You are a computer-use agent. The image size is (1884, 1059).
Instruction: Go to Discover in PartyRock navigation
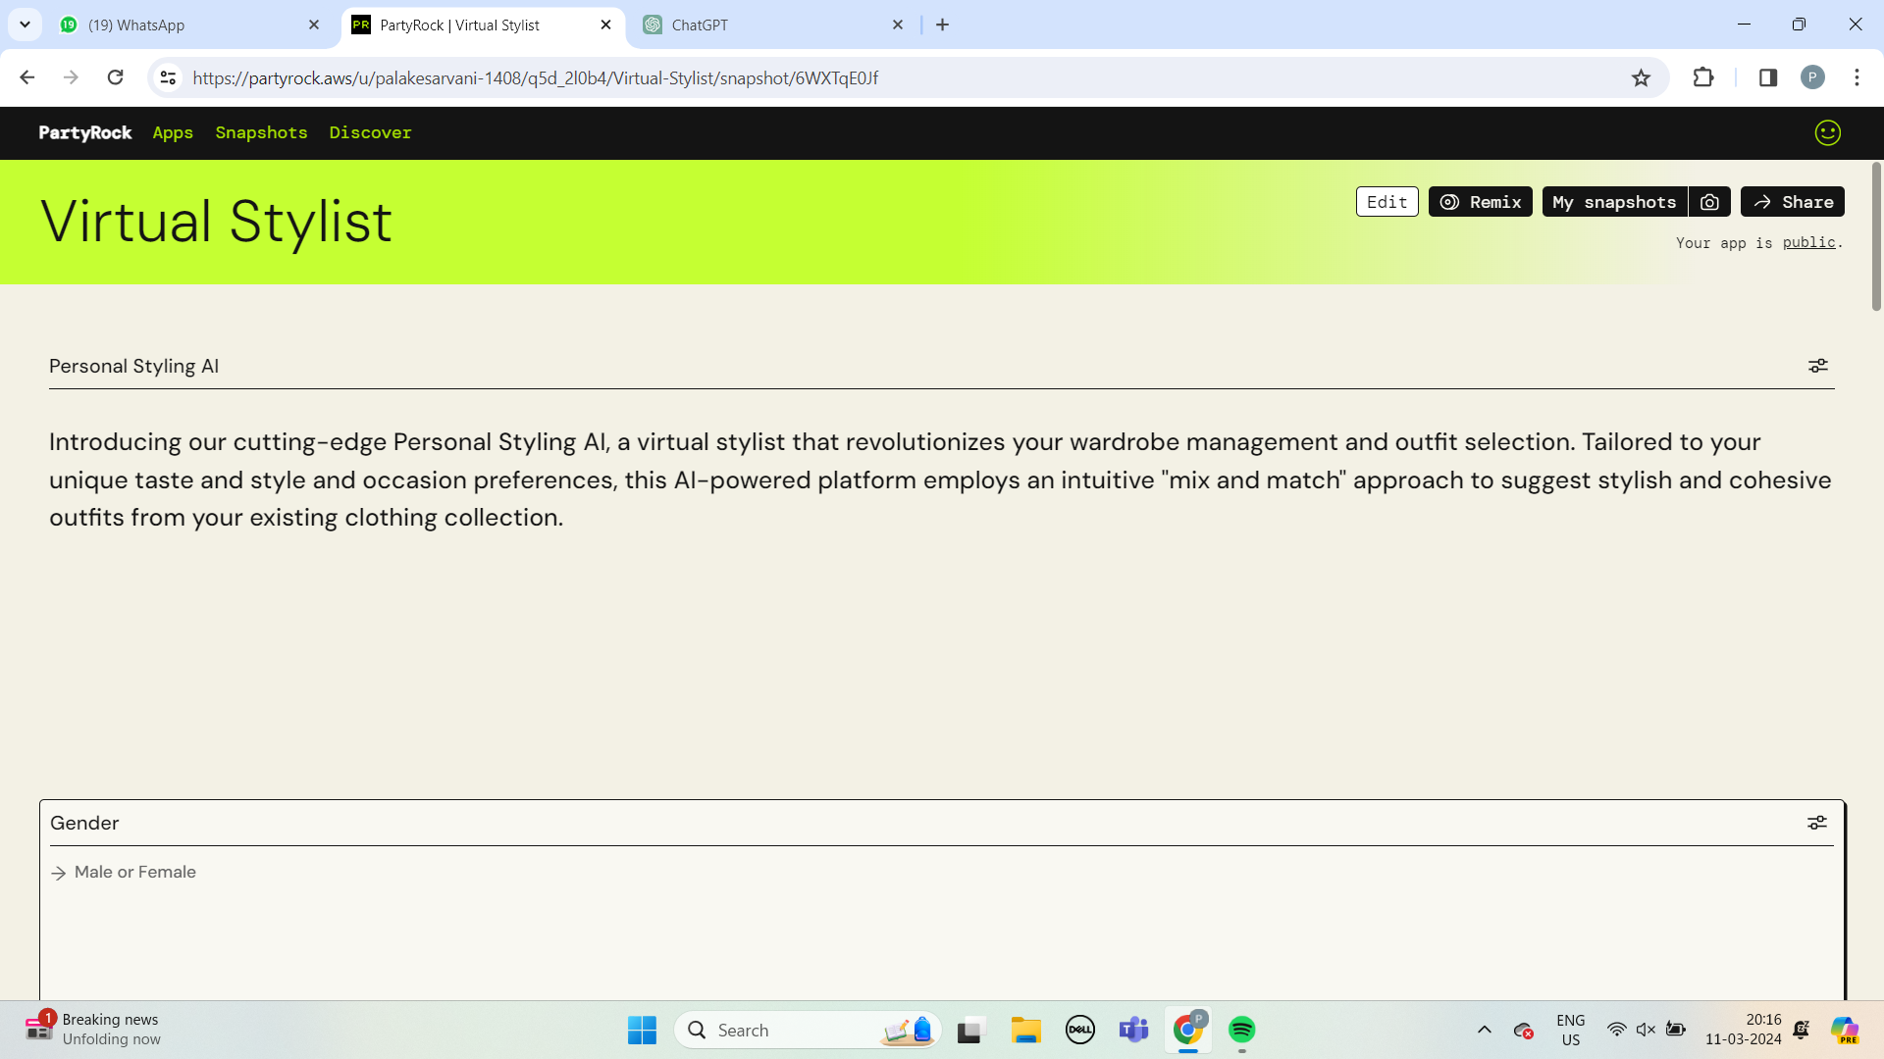tap(370, 132)
